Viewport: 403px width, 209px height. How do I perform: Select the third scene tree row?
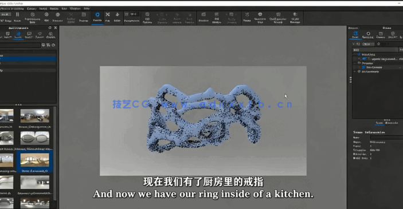(x=378, y=63)
